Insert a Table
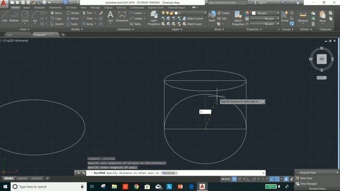The width and height of the screenshot is (340, 191). (135, 24)
